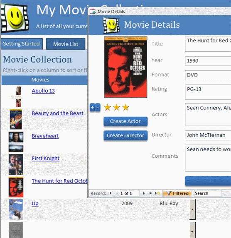
Task: Click the Year field showing 1990
Action: 208,61
